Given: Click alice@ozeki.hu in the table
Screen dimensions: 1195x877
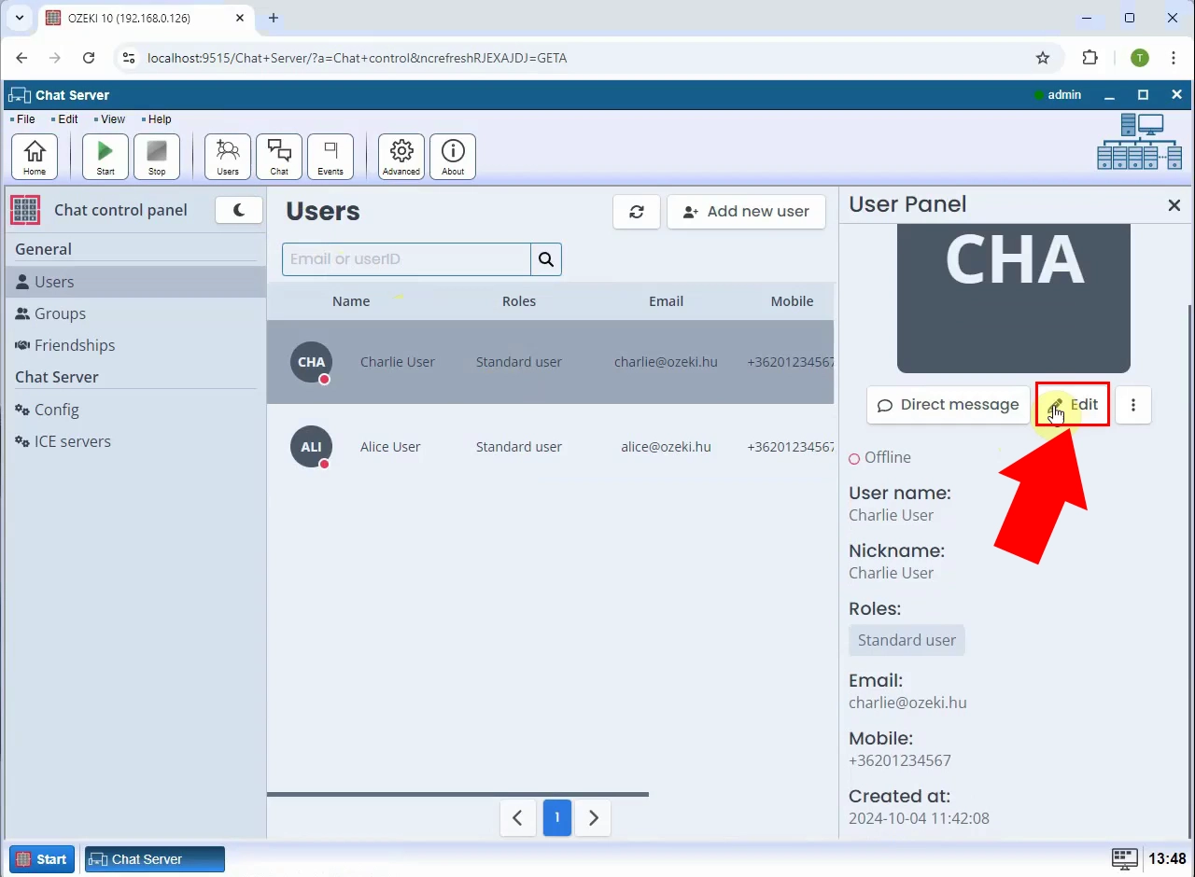Looking at the screenshot, I should coord(666,447).
